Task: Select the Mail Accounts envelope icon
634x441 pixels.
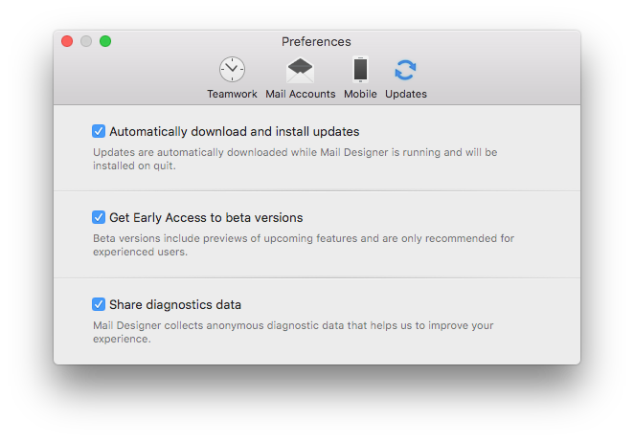Action: 300,70
